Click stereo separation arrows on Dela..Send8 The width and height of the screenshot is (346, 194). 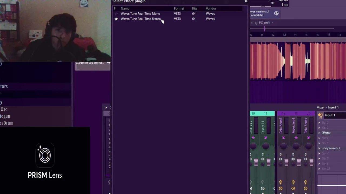coord(281,159)
